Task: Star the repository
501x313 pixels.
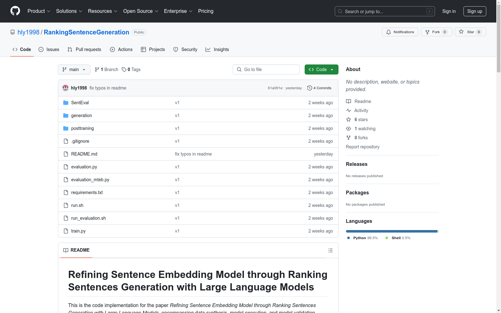Action: 470,32
